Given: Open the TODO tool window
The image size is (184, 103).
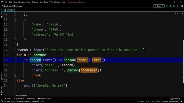Looking at the screenshot, I should click(8, 99).
